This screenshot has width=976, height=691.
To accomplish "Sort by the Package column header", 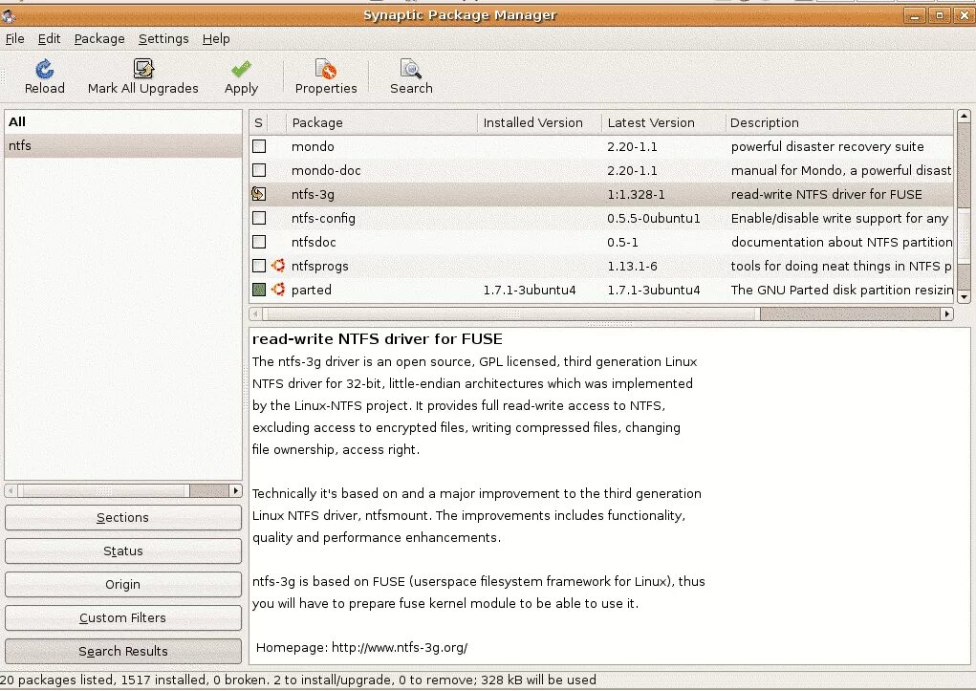I will point(381,122).
